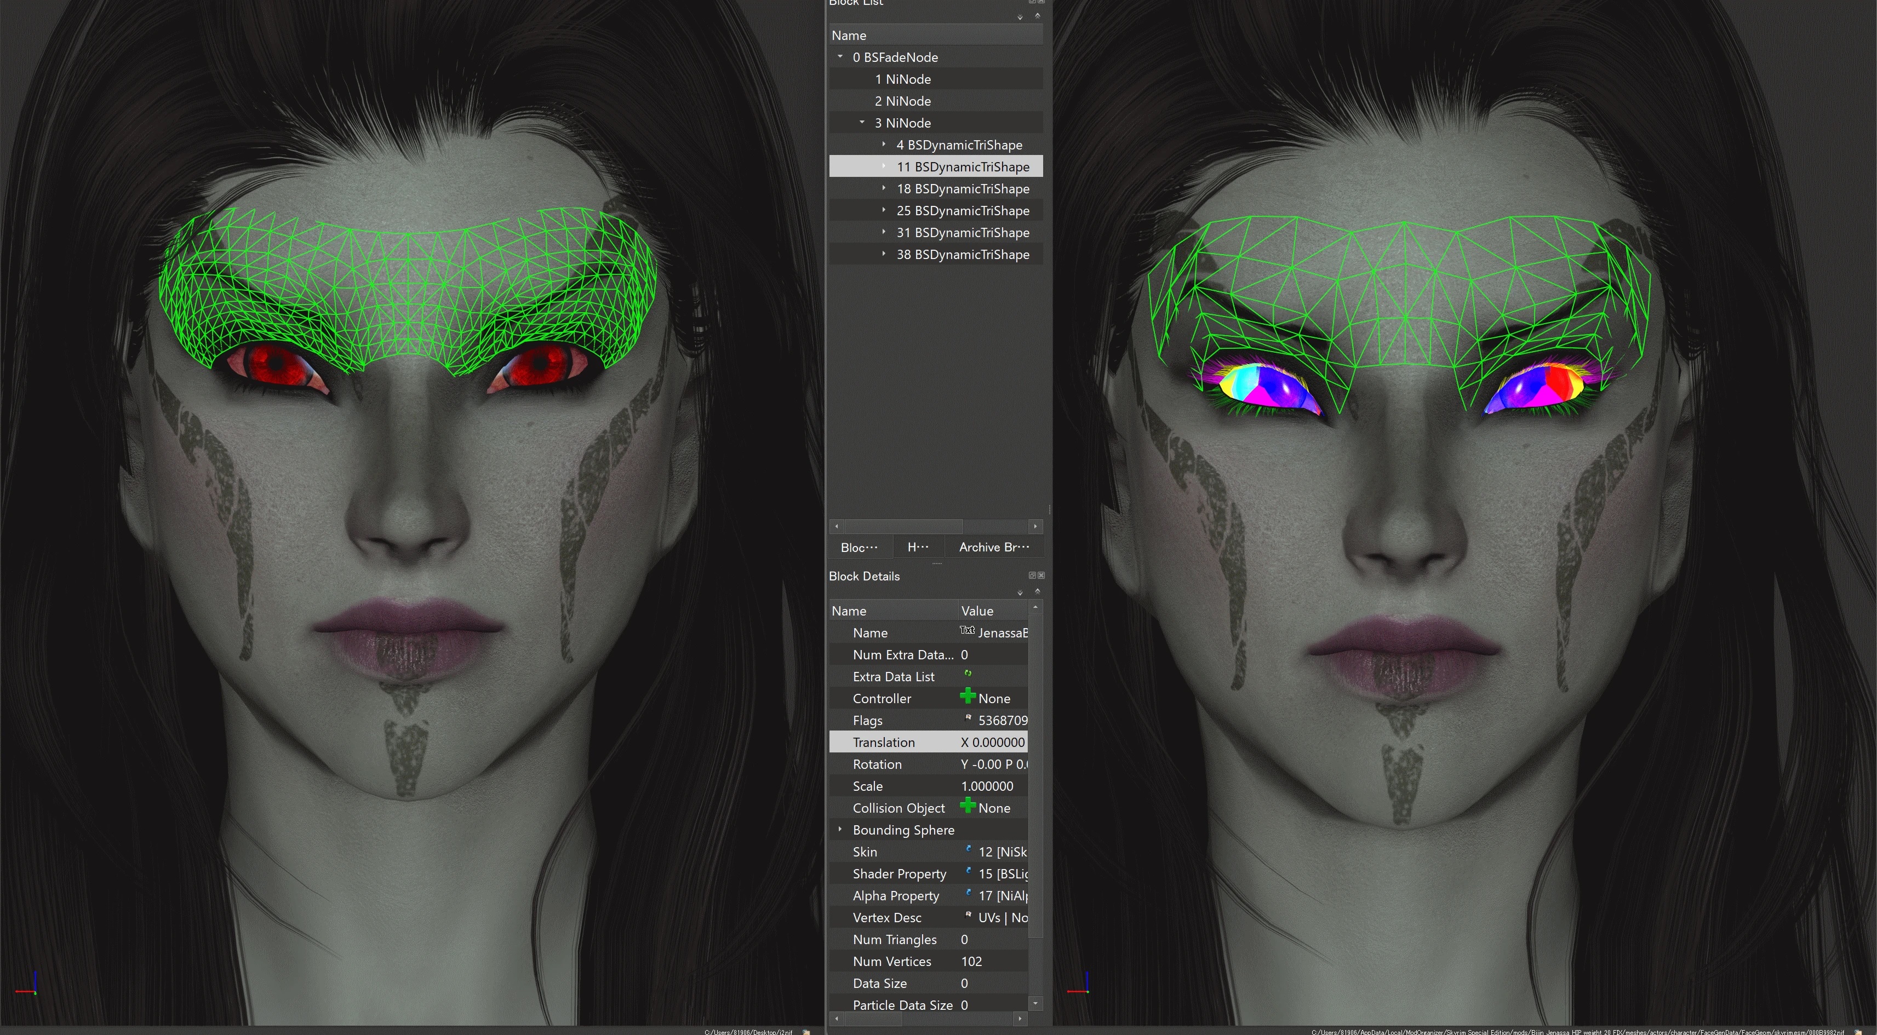Click the green plus icon beside Controller
The image size is (1877, 1035).
(x=968, y=697)
